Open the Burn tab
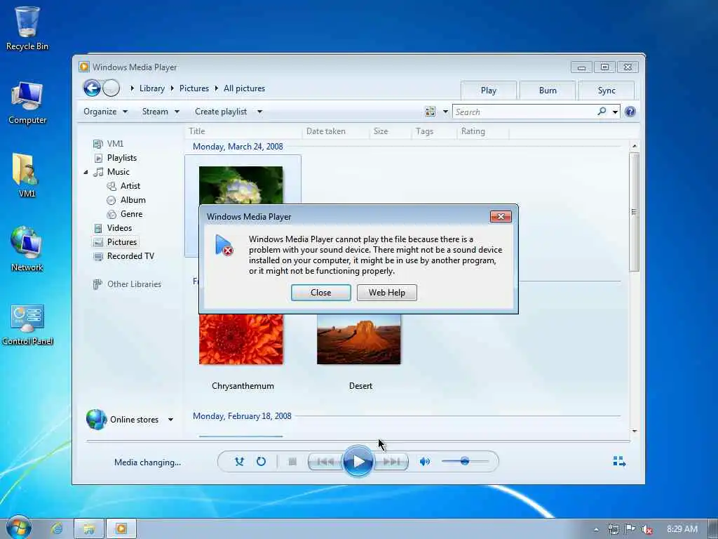This screenshot has width=718, height=539. [x=548, y=91]
